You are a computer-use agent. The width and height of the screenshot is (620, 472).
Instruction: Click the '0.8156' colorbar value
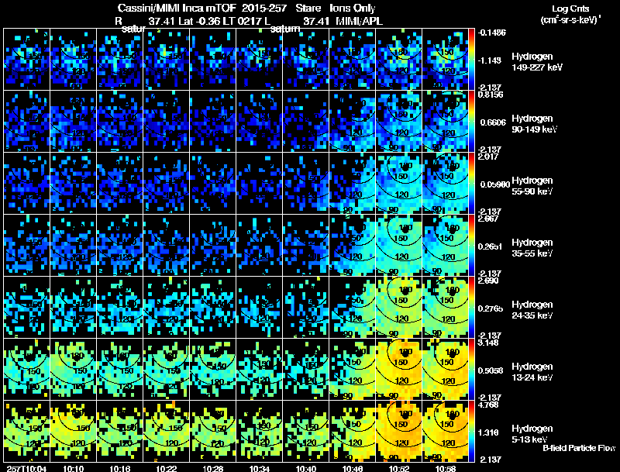pos(491,95)
